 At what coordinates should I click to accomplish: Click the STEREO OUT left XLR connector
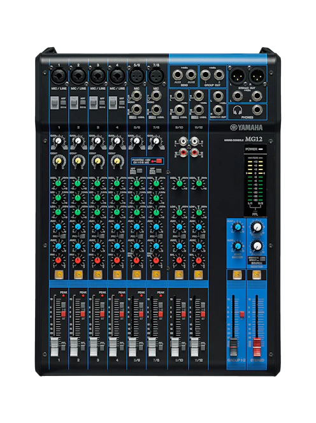[x=238, y=76]
